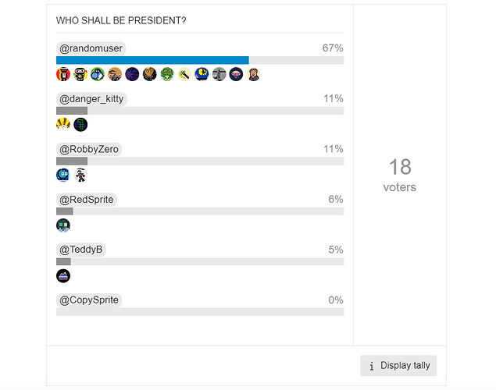This screenshot has width=496, height=390.
Task: Click the black green-grid avatar under @danger_kitty
Action: pos(80,125)
